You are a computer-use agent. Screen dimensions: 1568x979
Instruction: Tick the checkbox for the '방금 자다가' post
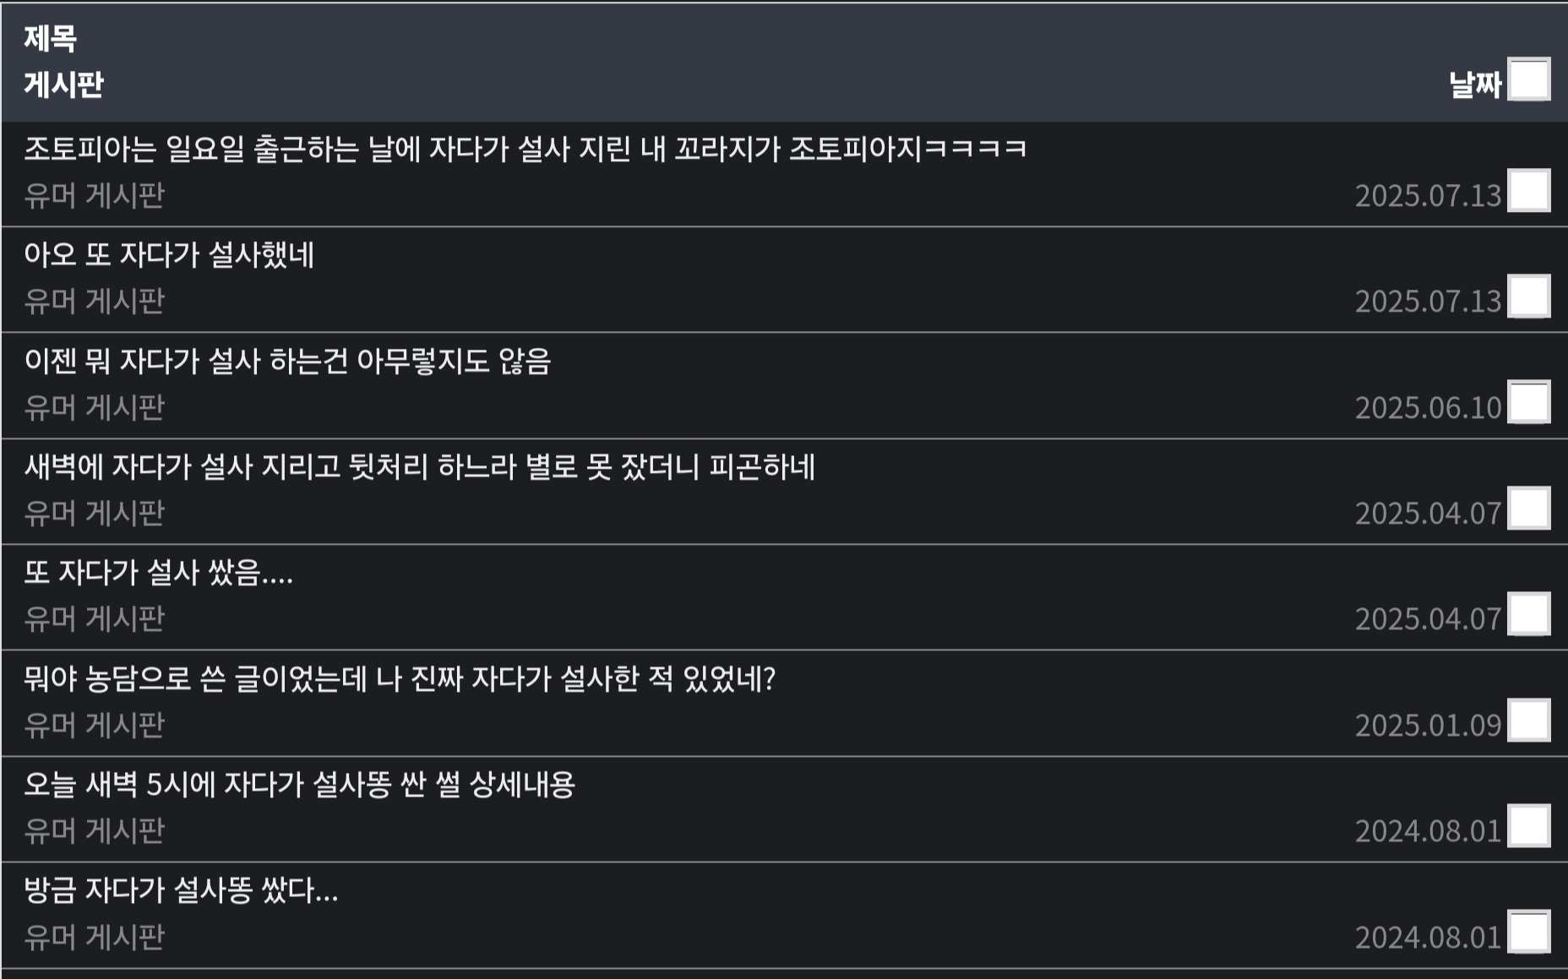(1528, 932)
